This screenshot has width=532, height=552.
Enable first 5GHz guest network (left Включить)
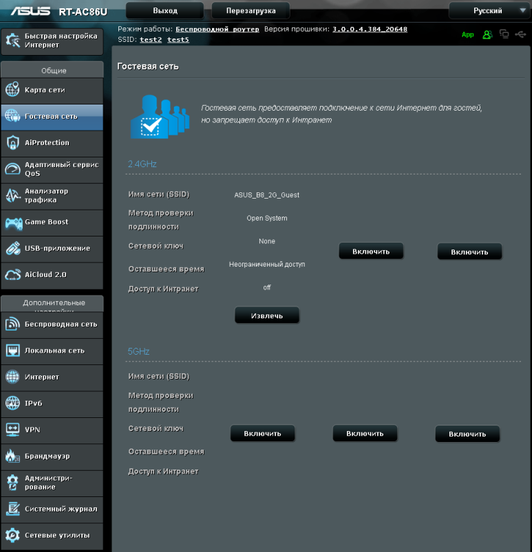pos(263,433)
